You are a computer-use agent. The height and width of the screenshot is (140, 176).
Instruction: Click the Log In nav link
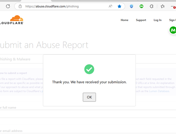coord(158,20)
